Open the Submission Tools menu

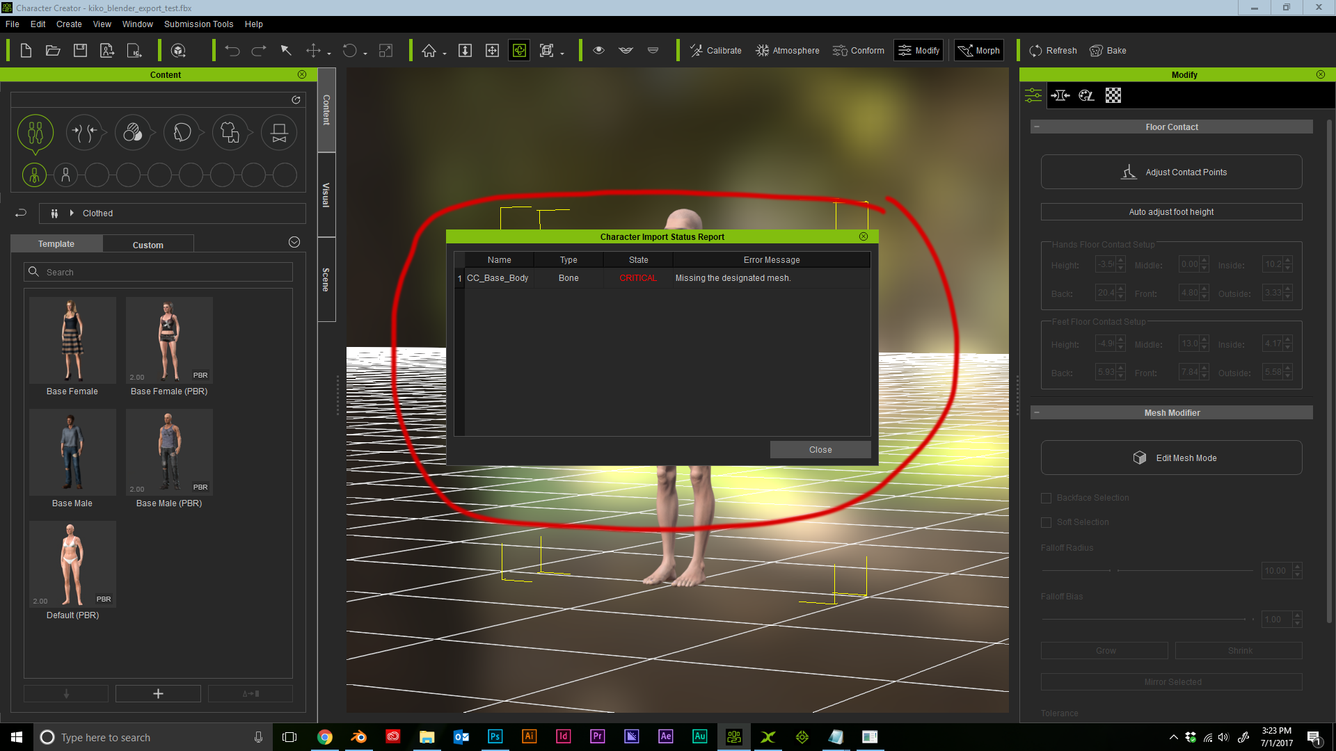(x=198, y=24)
